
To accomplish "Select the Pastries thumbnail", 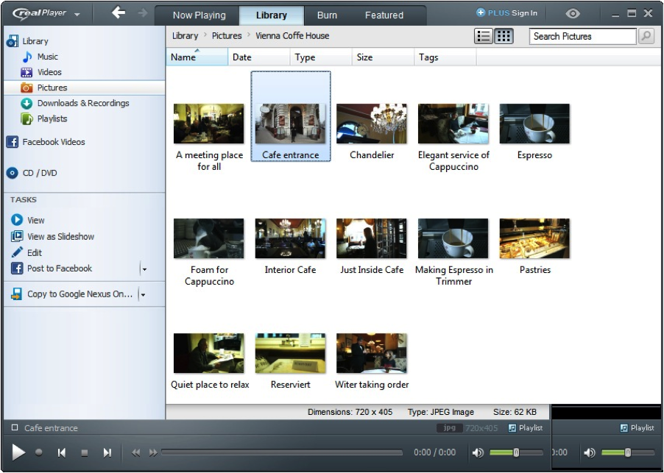I will click(x=534, y=238).
